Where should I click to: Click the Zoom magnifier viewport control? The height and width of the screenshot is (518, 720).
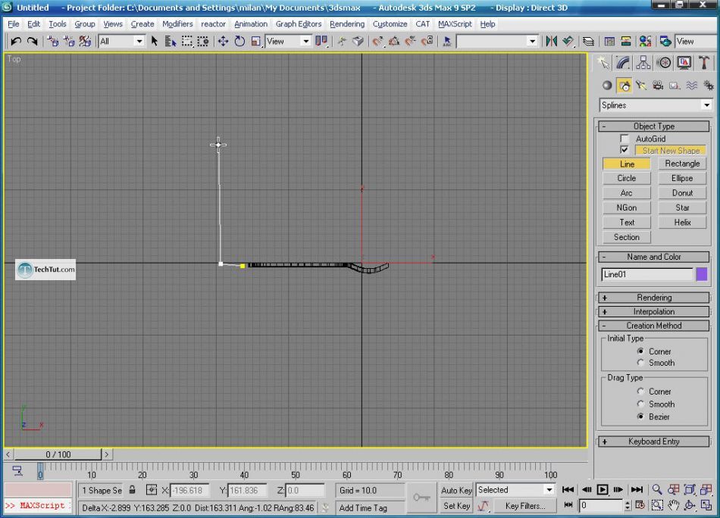tap(657, 489)
